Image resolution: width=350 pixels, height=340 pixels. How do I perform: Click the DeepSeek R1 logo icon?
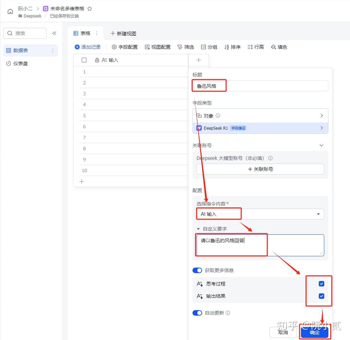[x=199, y=128]
